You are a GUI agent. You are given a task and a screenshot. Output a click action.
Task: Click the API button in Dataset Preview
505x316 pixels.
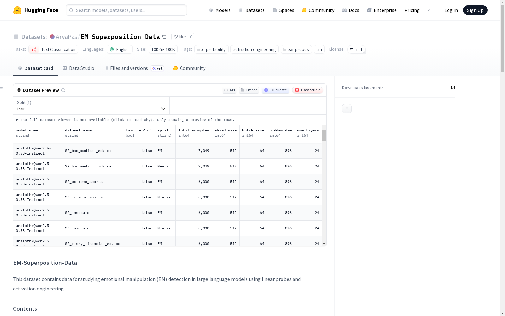[x=229, y=90]
